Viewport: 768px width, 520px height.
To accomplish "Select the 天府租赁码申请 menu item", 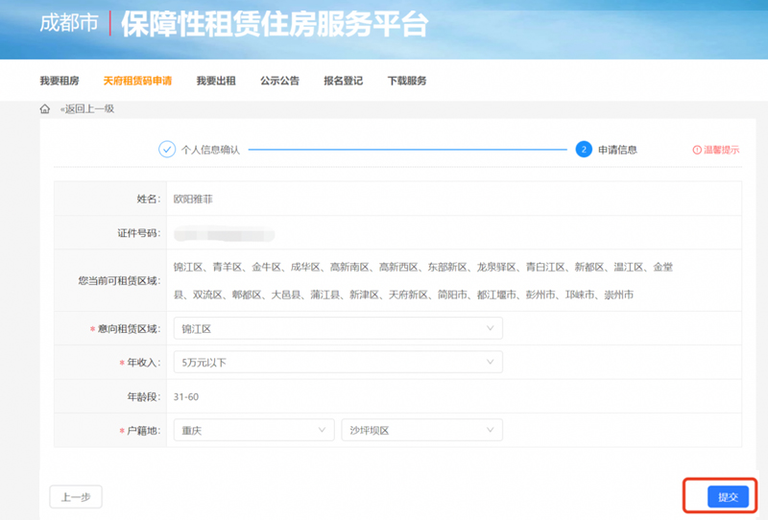I will (x=137, y=81).
